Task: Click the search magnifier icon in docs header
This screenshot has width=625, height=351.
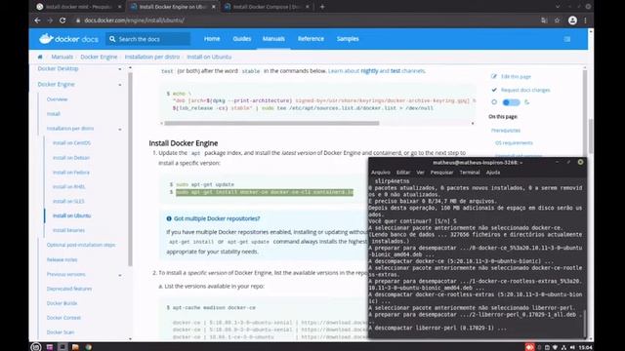Action: click(112, 39)
